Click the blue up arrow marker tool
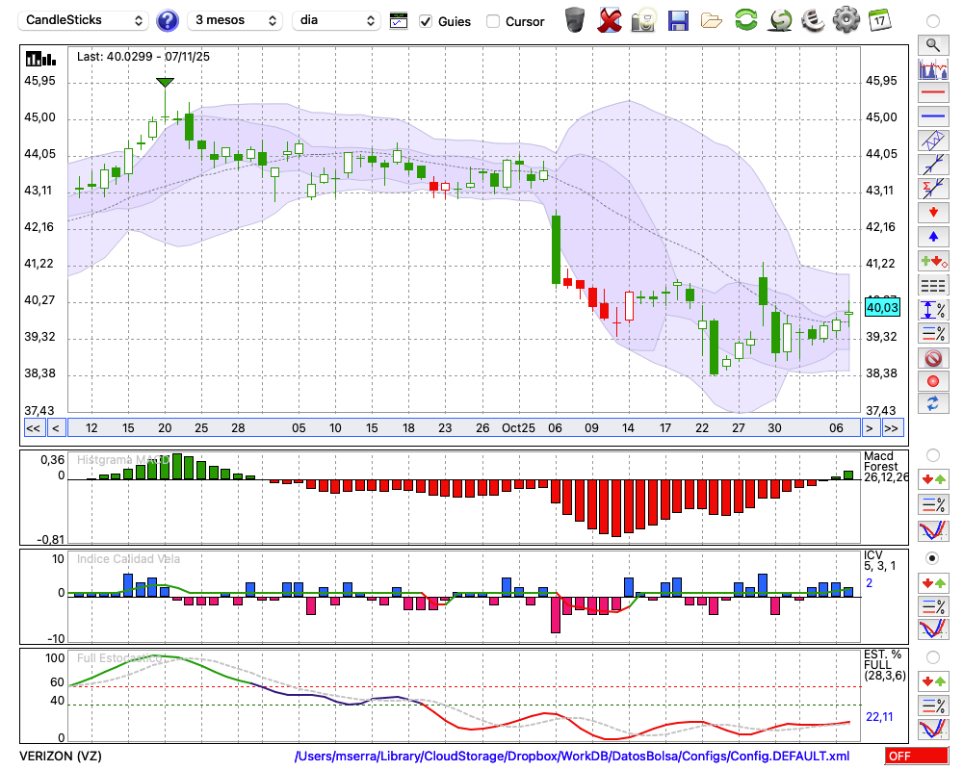 click(932, 237)
